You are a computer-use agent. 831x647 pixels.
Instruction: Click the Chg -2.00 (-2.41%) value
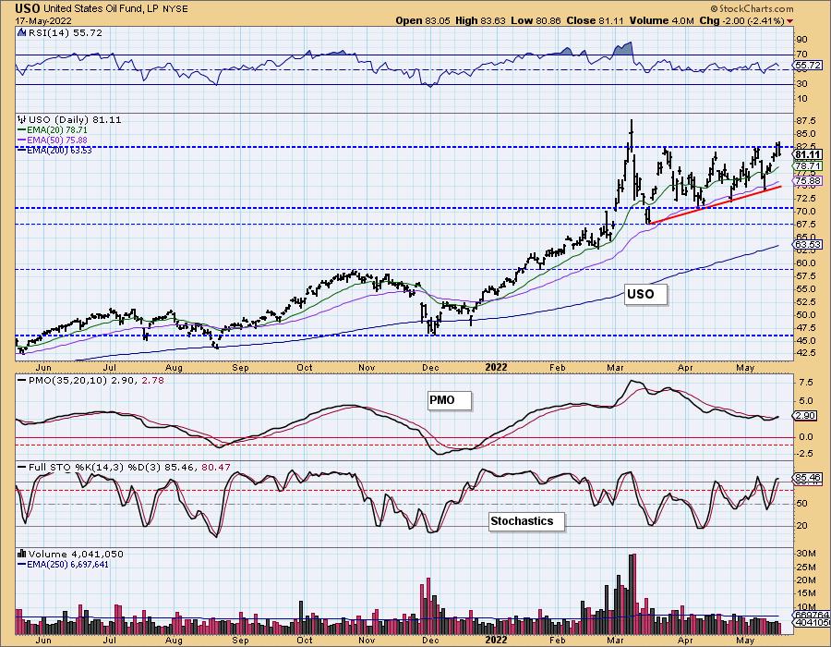(x=742, y=20)
